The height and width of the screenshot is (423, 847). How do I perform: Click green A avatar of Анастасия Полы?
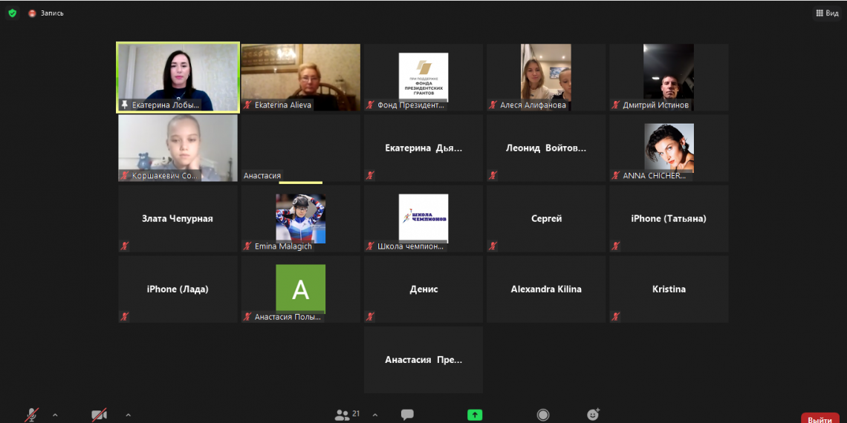point(300,289)
